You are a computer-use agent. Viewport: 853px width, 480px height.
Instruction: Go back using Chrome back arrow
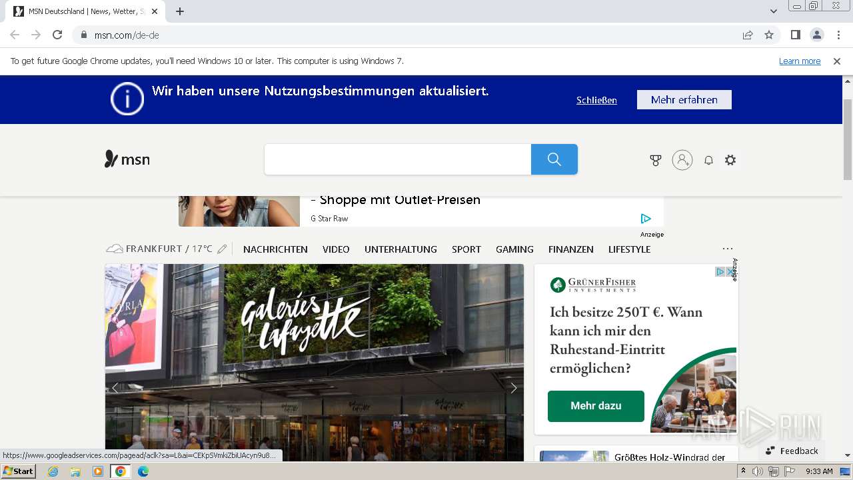coord(15,35)
